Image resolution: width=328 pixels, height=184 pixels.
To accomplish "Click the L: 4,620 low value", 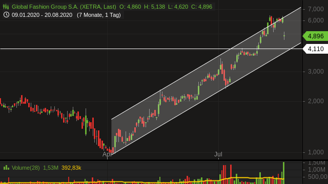I will tap(178, 7).
